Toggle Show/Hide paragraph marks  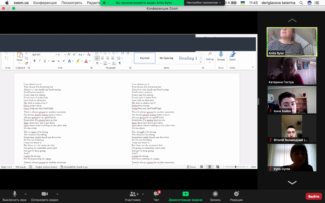[x=120, y=63]
